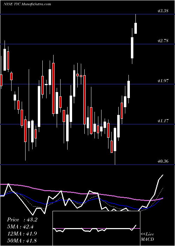Click the 50MA : 41.8 readout
The width and height of the screenshot is (175, 246).
click(x=22, y=240)
